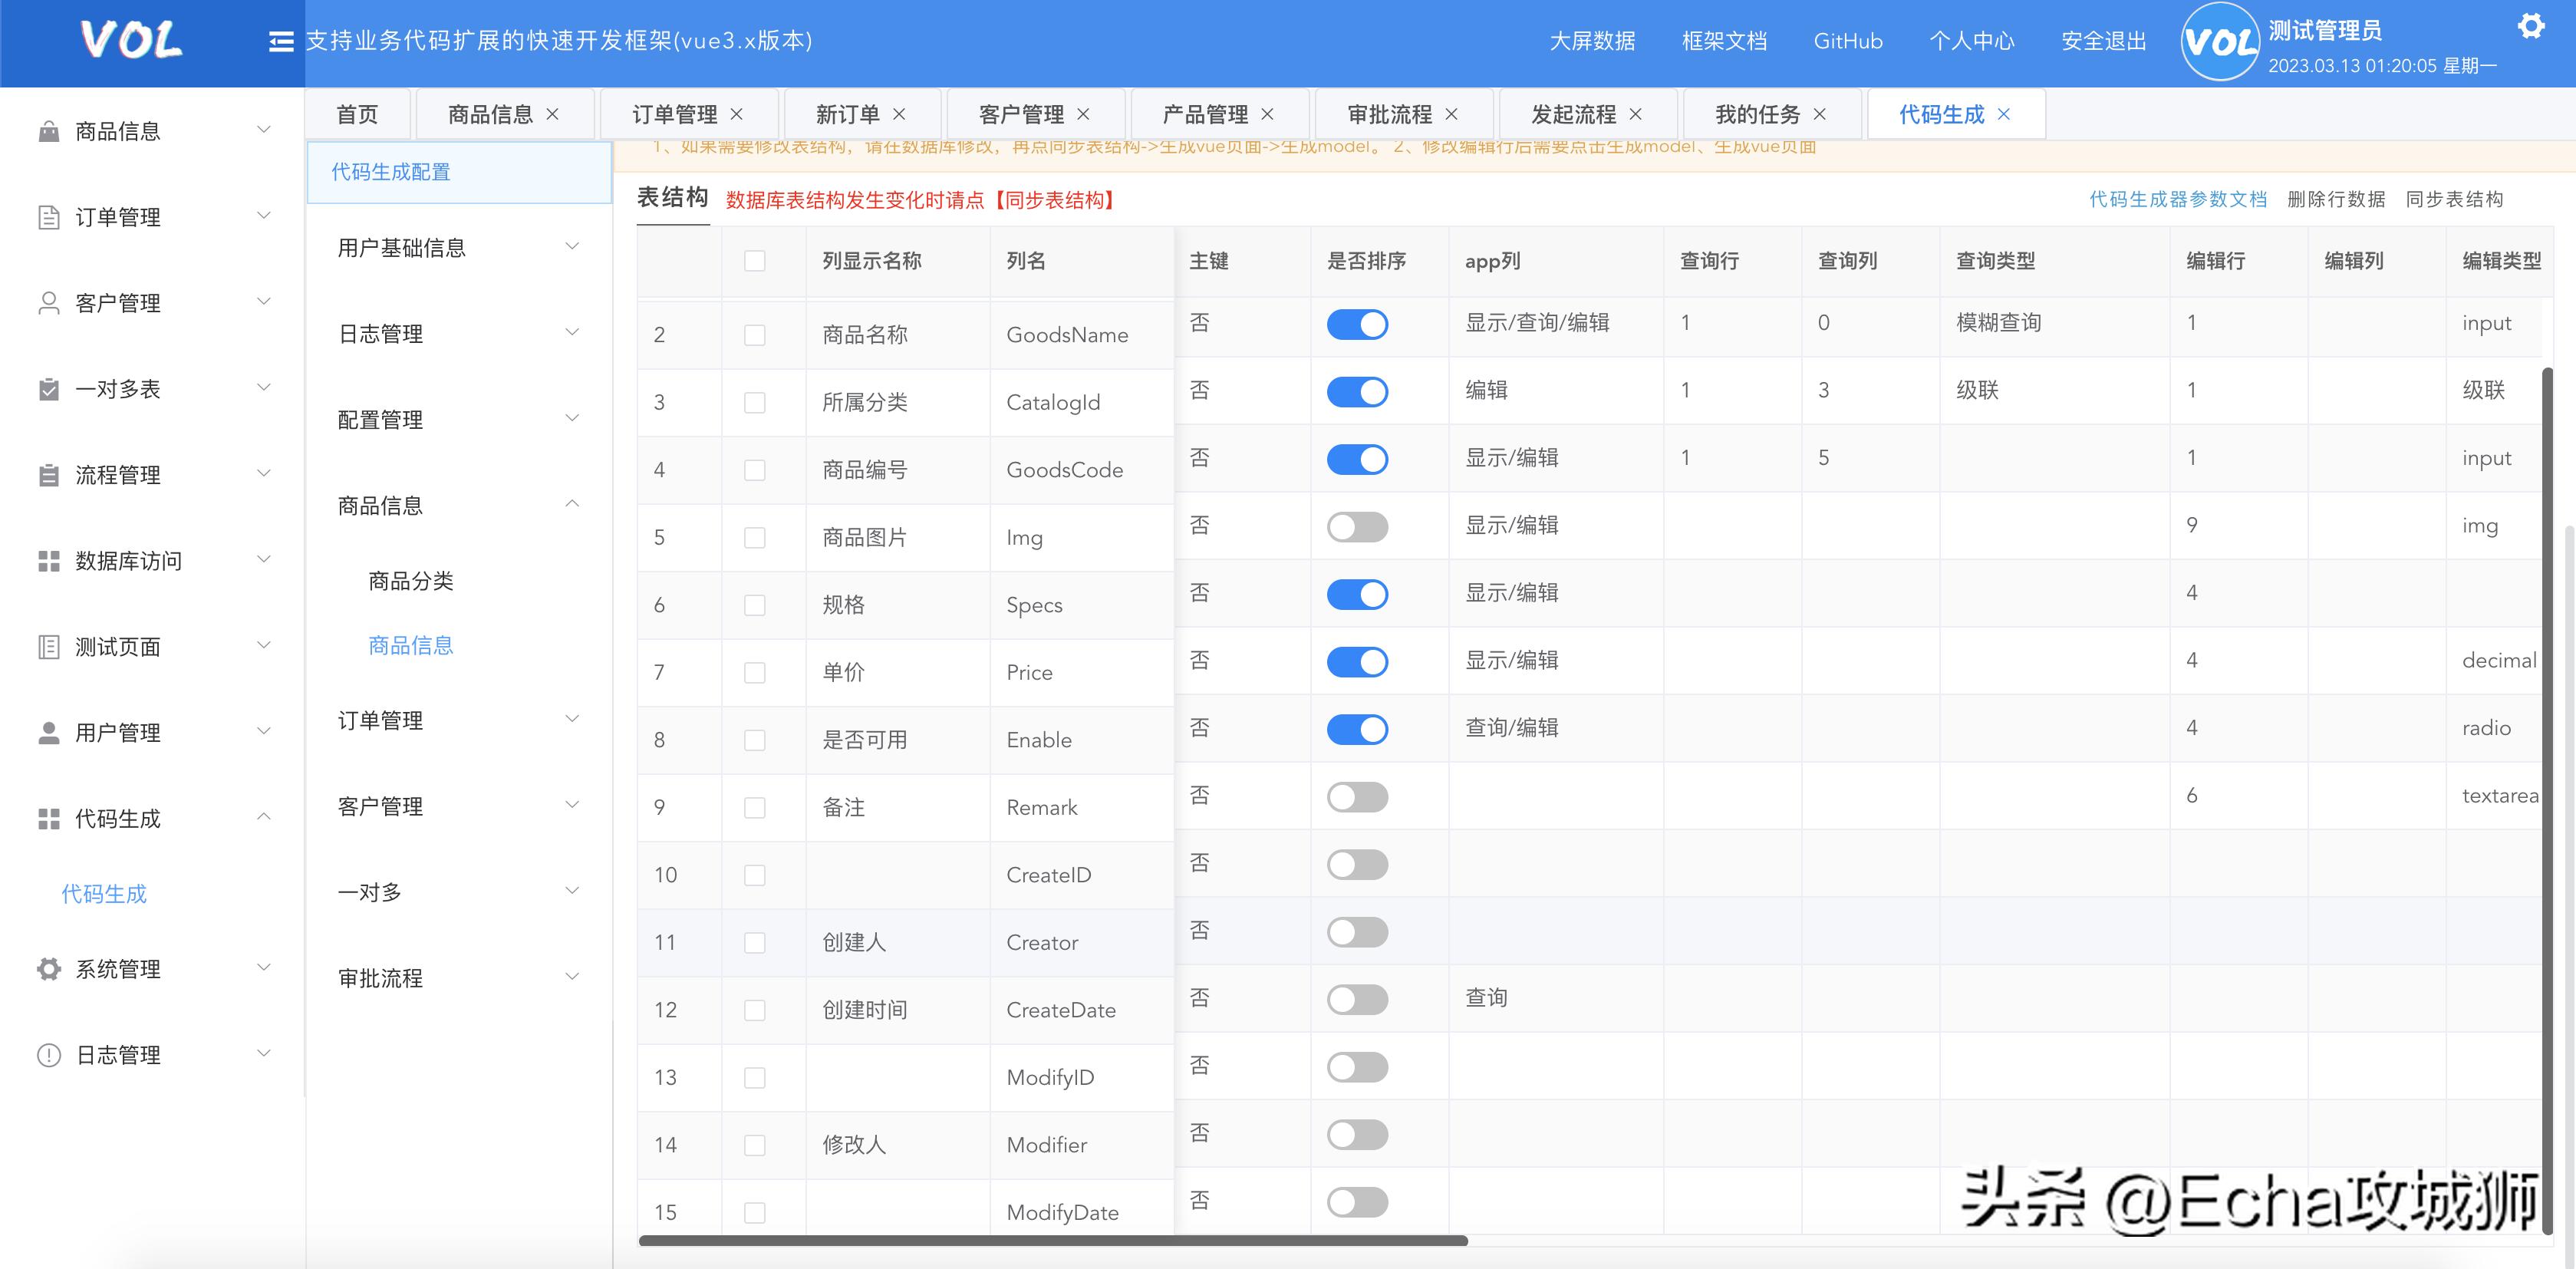Expand the 用户基础信息 section
Viewport: 2576px width, 1269px height.
(x=572, y=245)
